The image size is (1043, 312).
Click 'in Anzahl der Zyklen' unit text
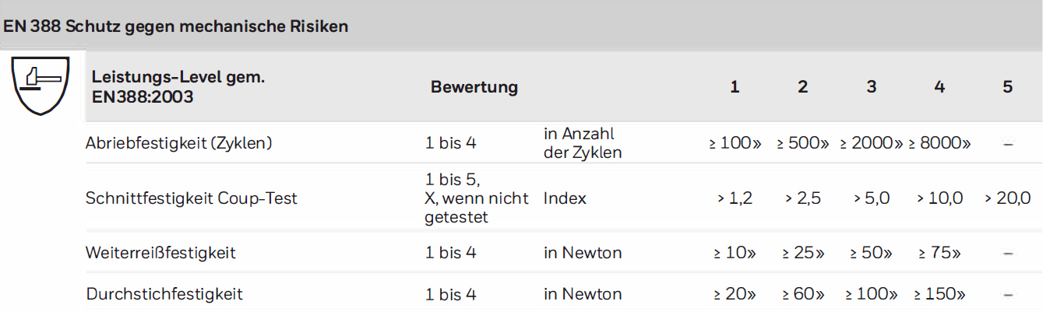[583, 143]
